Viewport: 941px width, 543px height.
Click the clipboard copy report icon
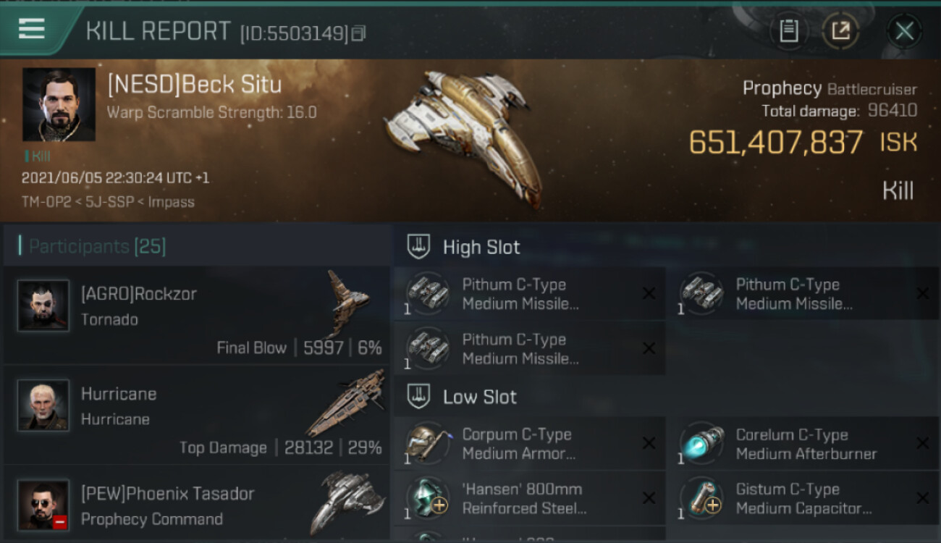click(788, 31)
